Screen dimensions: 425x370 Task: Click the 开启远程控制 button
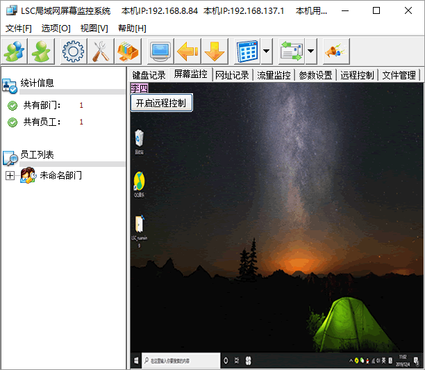tap(162, 103)
